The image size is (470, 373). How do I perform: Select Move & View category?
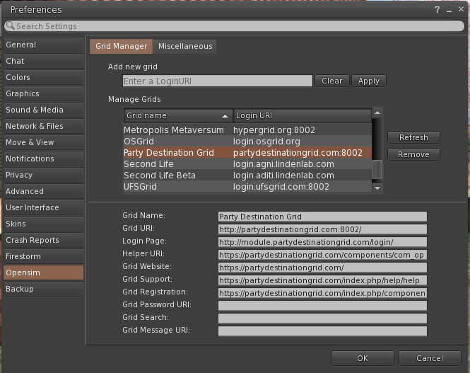(x=44, y=142)
